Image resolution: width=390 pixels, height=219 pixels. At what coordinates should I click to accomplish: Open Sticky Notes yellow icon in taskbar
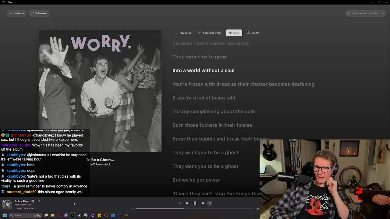[x=99, y=215]
